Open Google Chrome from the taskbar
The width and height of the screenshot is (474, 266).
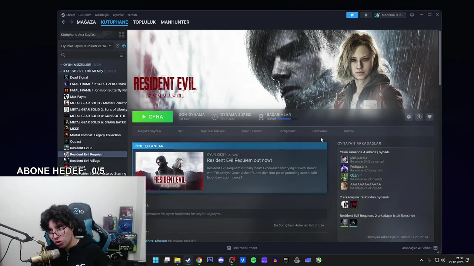tap(199, 260)
